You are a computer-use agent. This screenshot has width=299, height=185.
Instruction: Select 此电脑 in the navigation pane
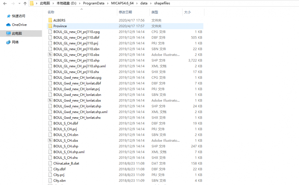[17, 34]
